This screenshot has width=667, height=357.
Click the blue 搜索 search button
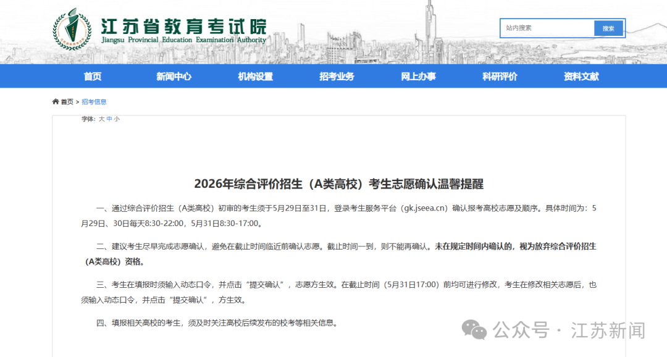(608, 28)
